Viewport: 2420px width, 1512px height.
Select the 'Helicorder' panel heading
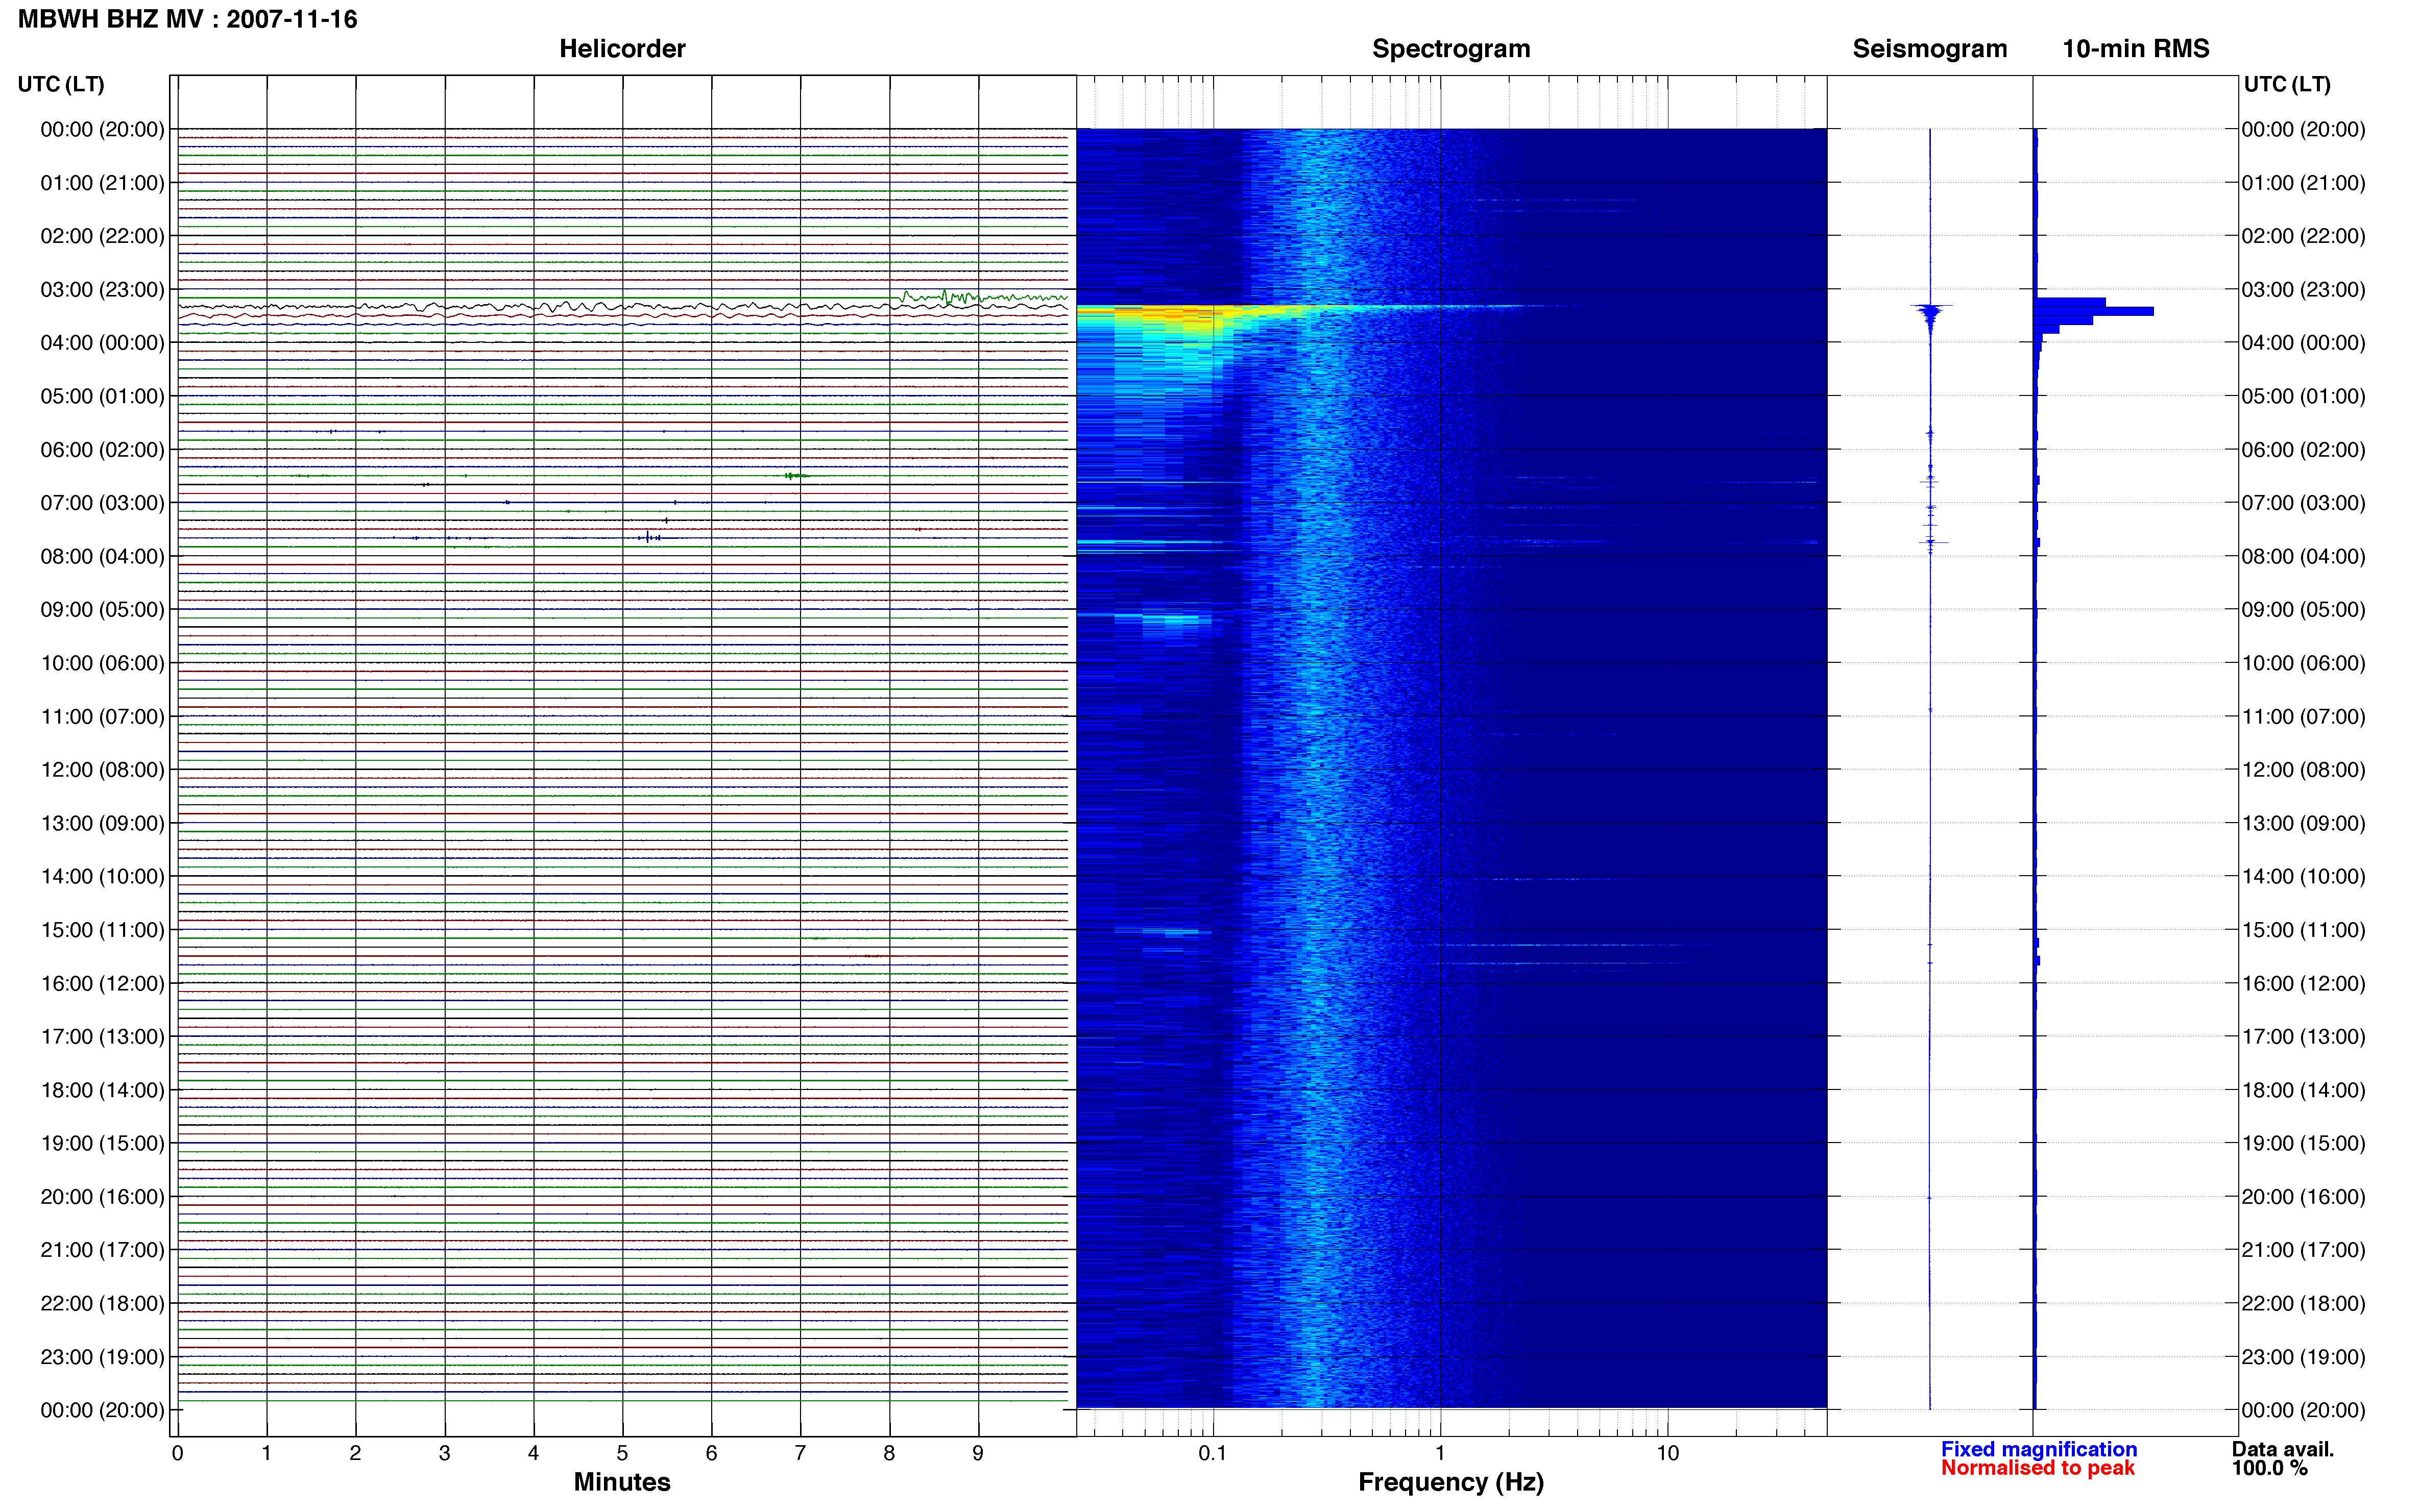622,49
